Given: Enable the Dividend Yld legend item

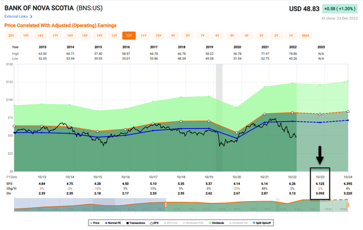Looking at the screenshot, I should point(238,223).
